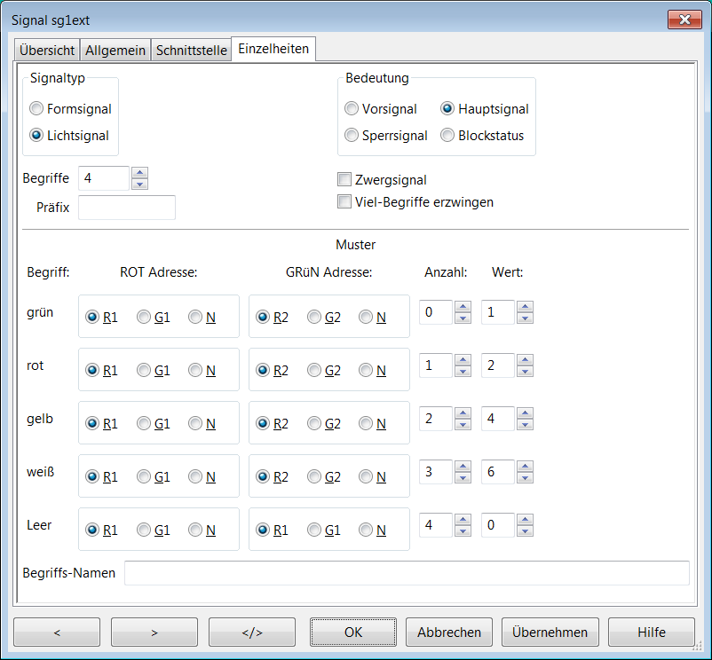This screenshot has width=712, height=660.
Task: Open the XML '</>' view button
Action: point(252,632)
